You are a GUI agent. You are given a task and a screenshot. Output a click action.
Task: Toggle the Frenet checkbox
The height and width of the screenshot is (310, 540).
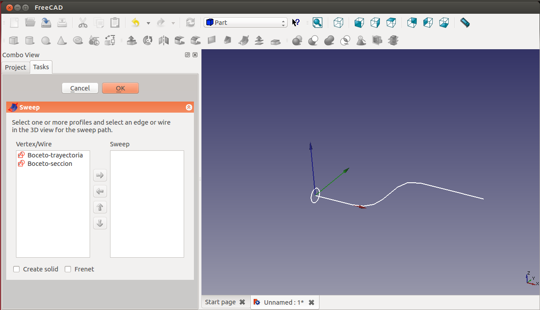coord(68,269)
